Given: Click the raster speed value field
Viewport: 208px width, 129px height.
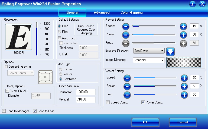Looking at the screenshot, I should tap(194, 26).
